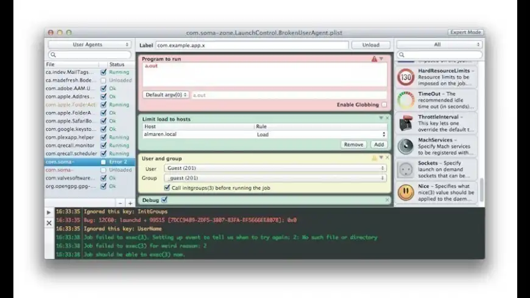
Task: Click the yellow warning icon in User and group
Action: point(375,158)
